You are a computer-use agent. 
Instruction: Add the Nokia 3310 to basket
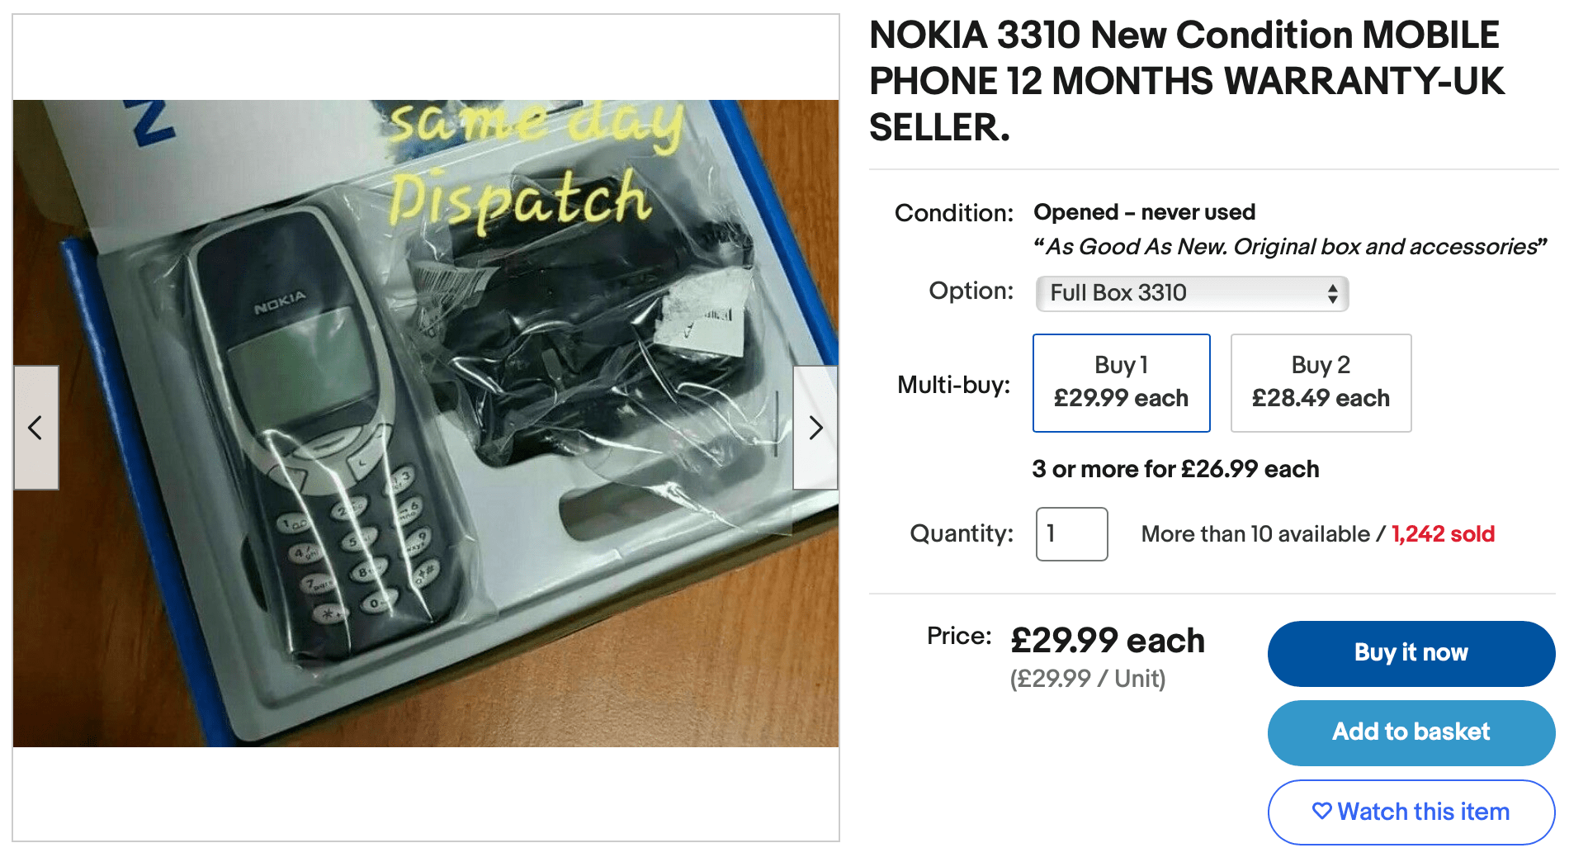(1411, 732)
